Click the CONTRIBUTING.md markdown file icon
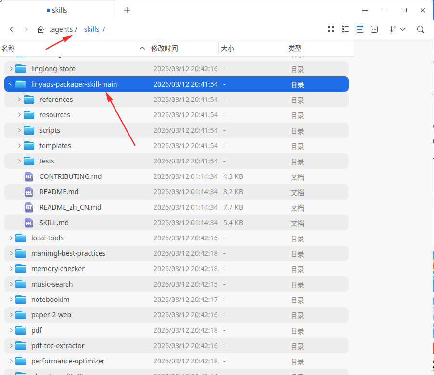 [29, 176]
